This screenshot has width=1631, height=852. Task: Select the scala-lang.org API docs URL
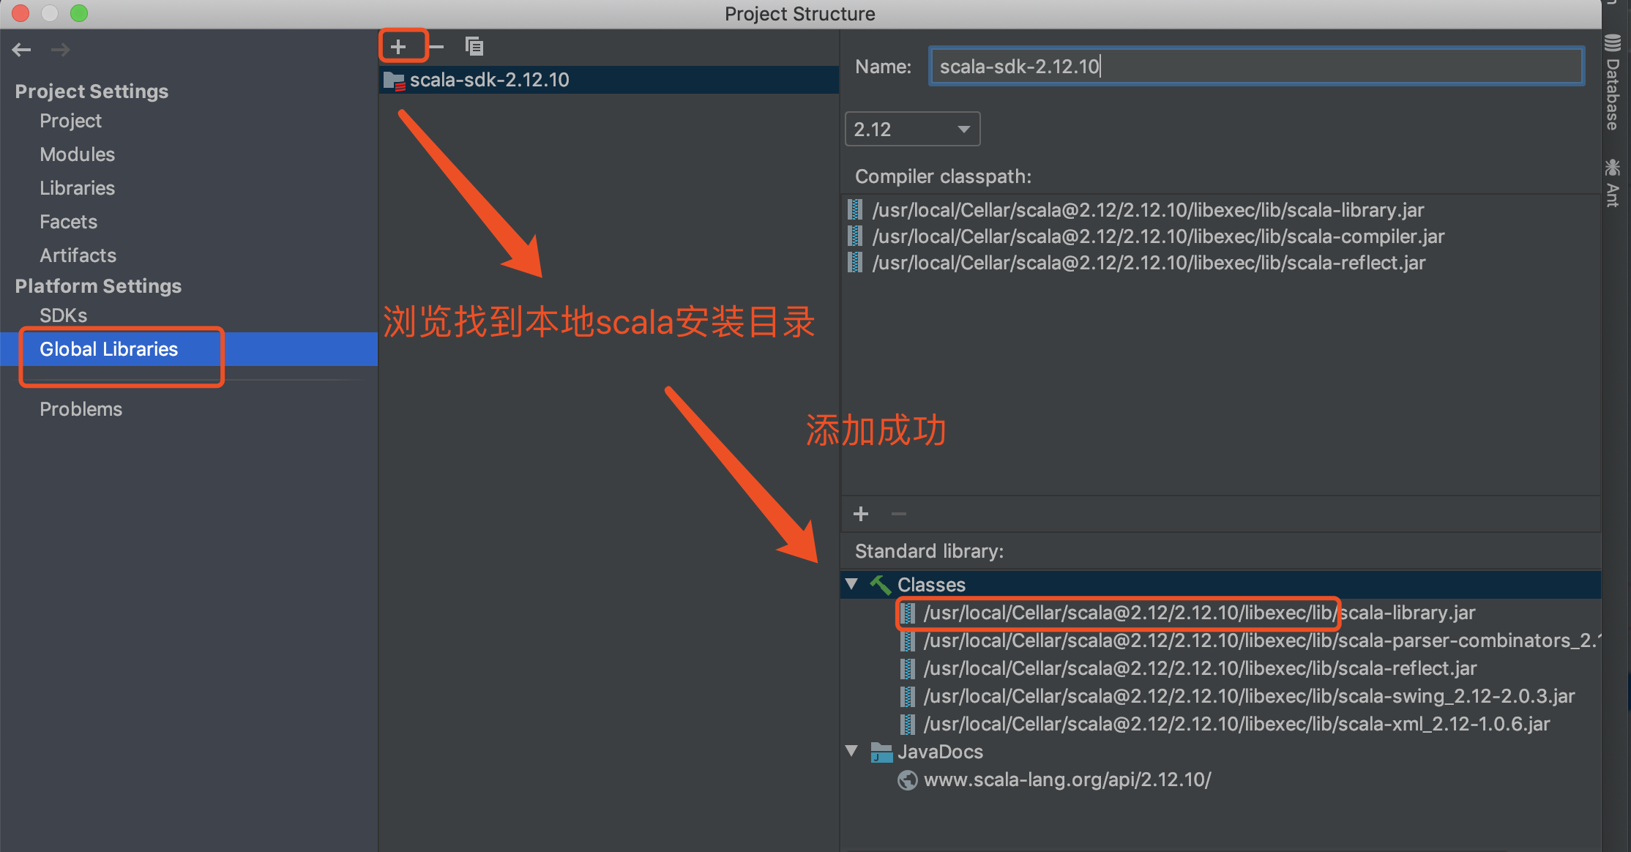1067,780
